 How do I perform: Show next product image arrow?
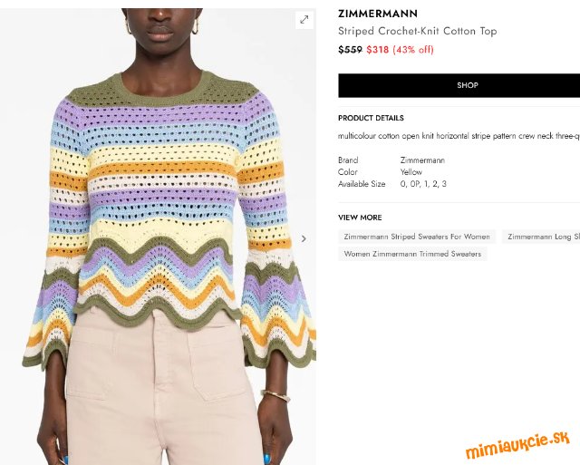tap(304, 239)
